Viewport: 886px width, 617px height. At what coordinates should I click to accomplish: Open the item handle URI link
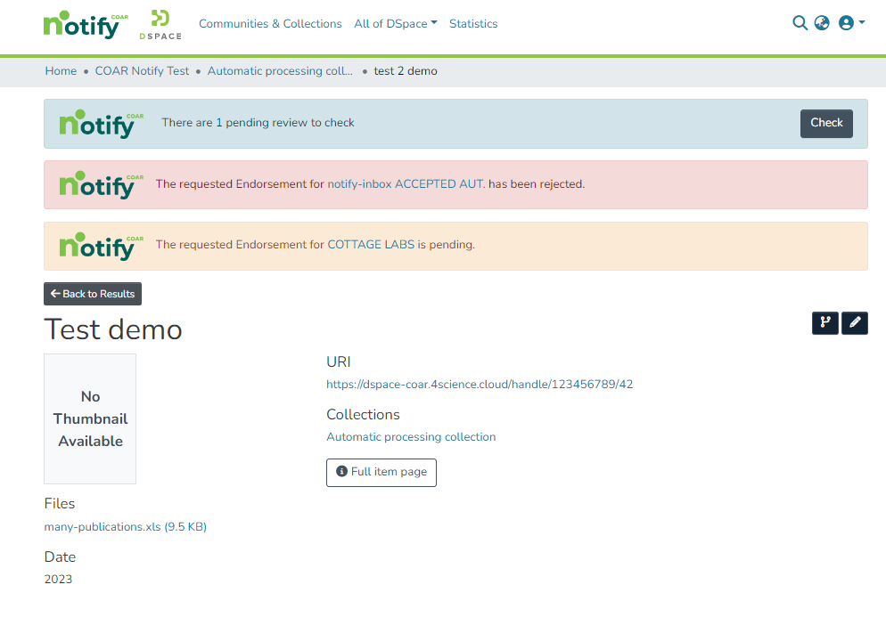pyautogui.click(x=480, y=385)
